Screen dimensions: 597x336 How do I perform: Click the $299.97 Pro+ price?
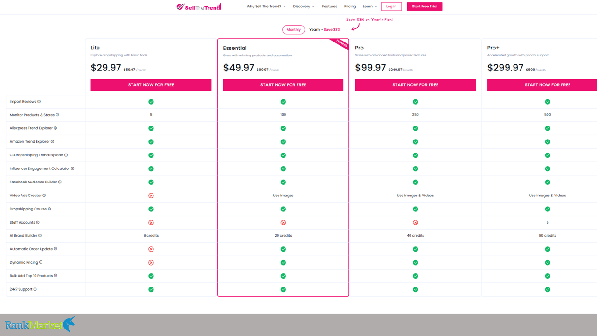point(505,68)
